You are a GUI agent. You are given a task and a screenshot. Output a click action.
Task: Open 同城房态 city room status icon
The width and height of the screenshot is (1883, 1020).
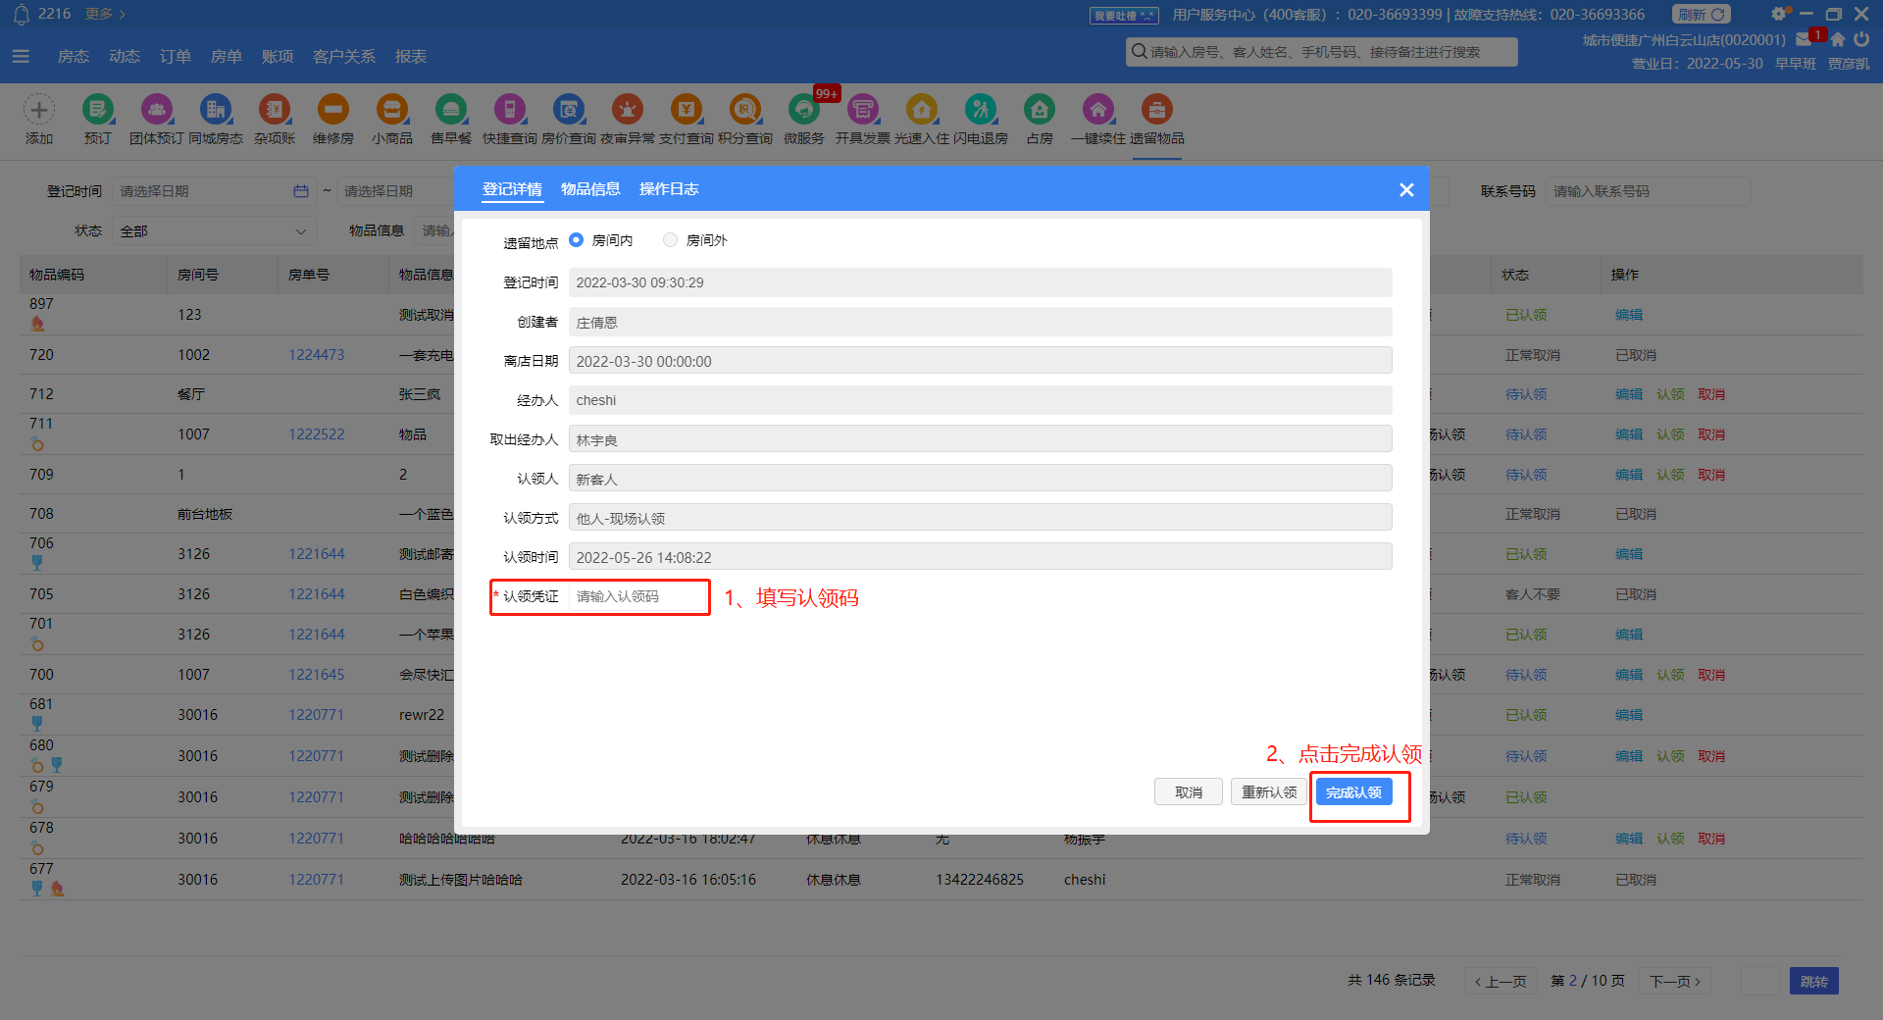point(216,110)
